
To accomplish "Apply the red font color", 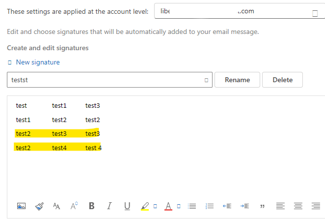I will pos(168,206).
